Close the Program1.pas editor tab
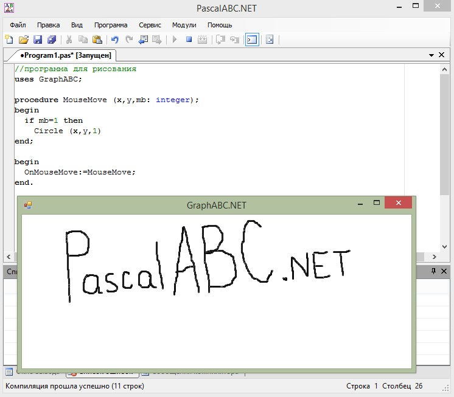The image size is (454, 397). pyautogui.click(x=442, y=55)
